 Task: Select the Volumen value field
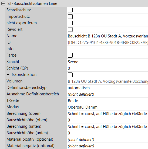coord(107,81)
